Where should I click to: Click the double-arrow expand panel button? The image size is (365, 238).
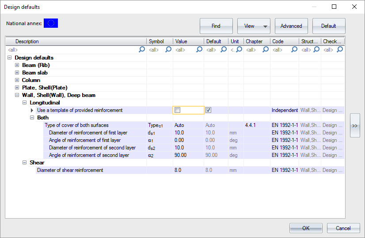click(x=355, y=126)
